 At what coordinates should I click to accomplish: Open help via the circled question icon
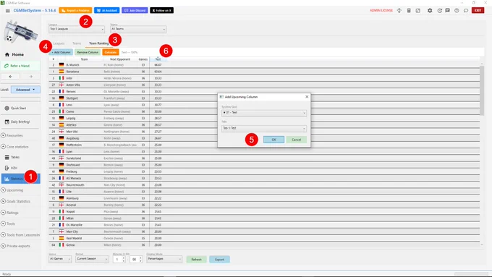coord(457,10)
